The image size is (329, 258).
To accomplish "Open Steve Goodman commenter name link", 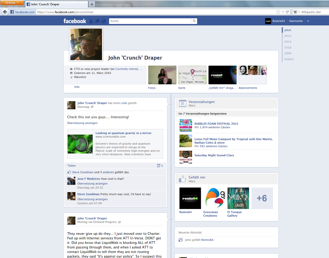I will (x=88, y=194).
